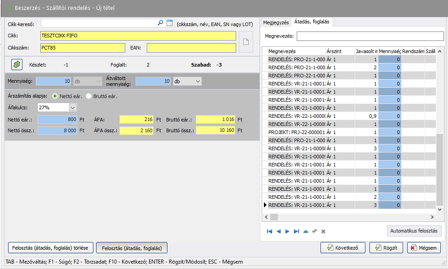Viewport: 448px width, 269px height.
Task: Click into the Megnevezés filter field
Action: (x=369, y=36)
